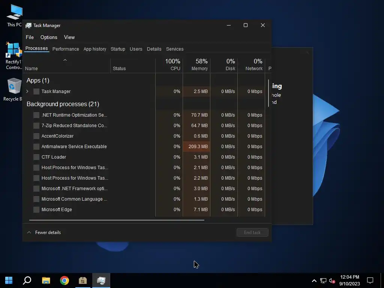Image resolution: width=384 pixels, height=288 pixels.
Task: Click the 70.7 MB memory value
Action: [x=199, y=115]
